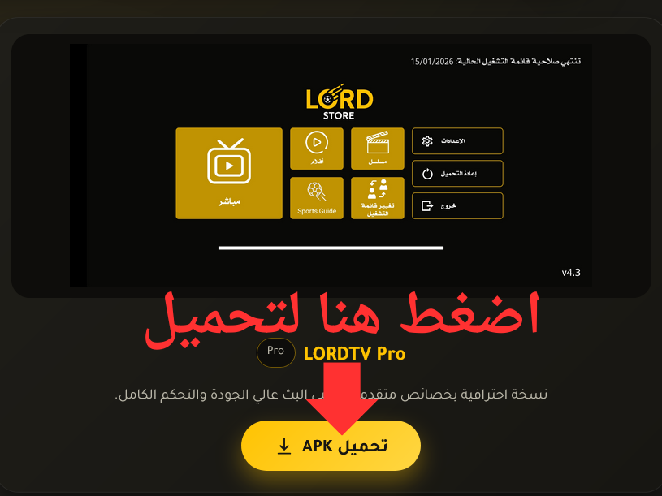Click the download arrow icon in APK button
This screenshot has width=662, height=496.
point(284,446)
